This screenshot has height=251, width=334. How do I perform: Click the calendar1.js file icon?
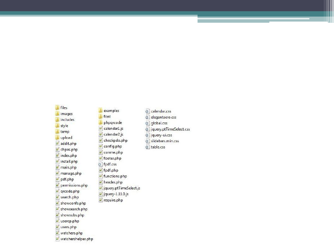(x=101, y=128)
